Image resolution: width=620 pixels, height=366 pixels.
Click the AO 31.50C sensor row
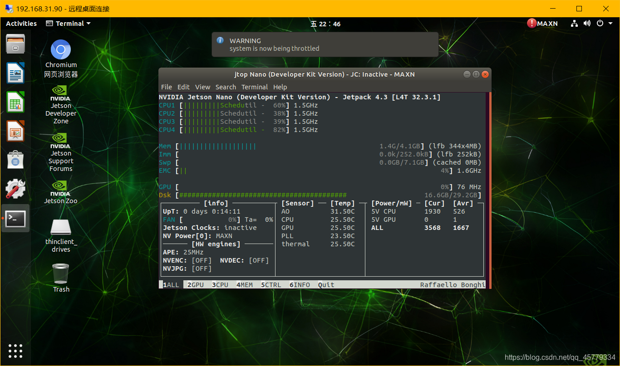click(318, 211)
